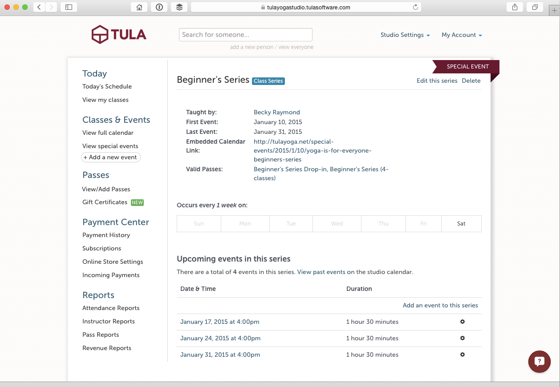
Task: Toggle the Fri day cell
Action: point(423,224)
